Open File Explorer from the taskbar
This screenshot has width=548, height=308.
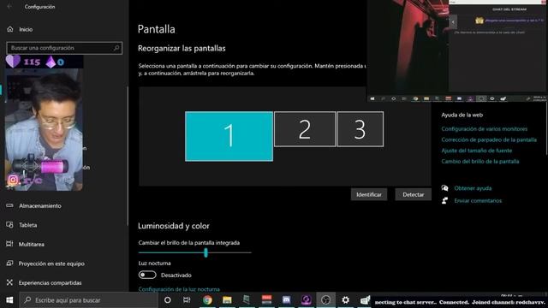[x=227, y=300]
